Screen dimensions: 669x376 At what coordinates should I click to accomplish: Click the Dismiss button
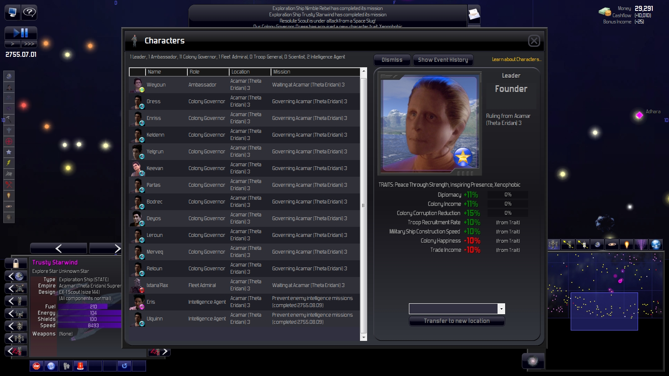[x=392, y=60]
